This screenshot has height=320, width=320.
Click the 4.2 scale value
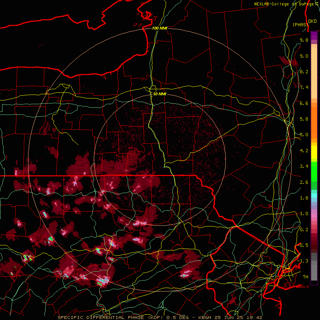coord(304,151)
